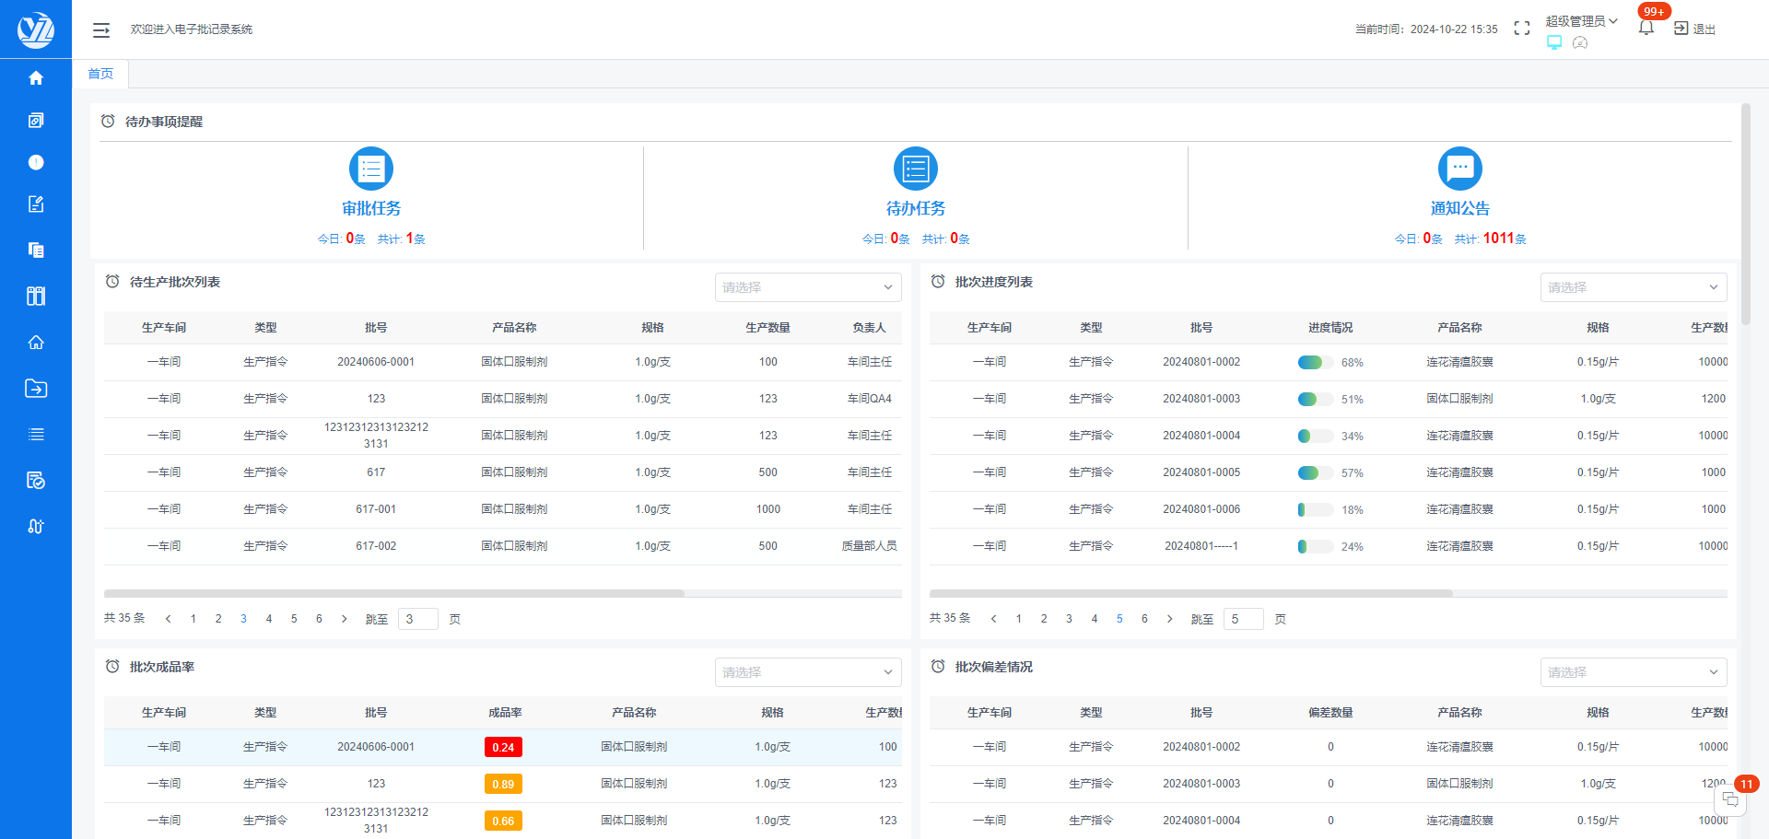The image size is (1769, 839).
Task: Open the sidebar binder books icon
Action: click(36, 296)
